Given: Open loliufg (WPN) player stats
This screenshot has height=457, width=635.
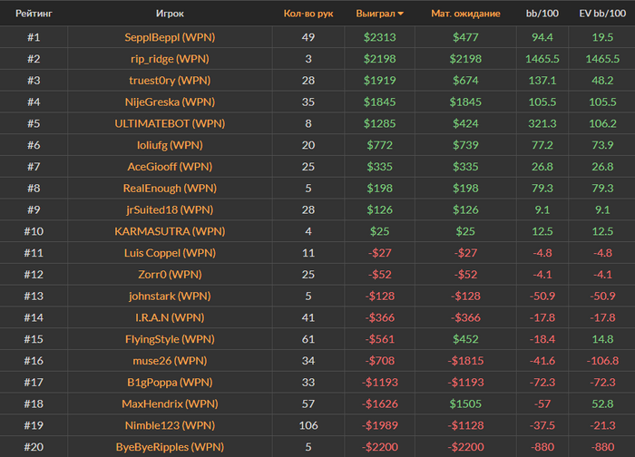Looking at the screenshot, I should click(170, 145).
